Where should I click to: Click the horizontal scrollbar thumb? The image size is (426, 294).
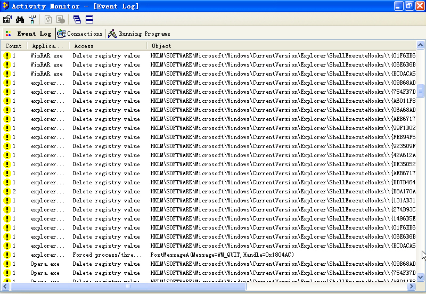[x=128, y=286]
